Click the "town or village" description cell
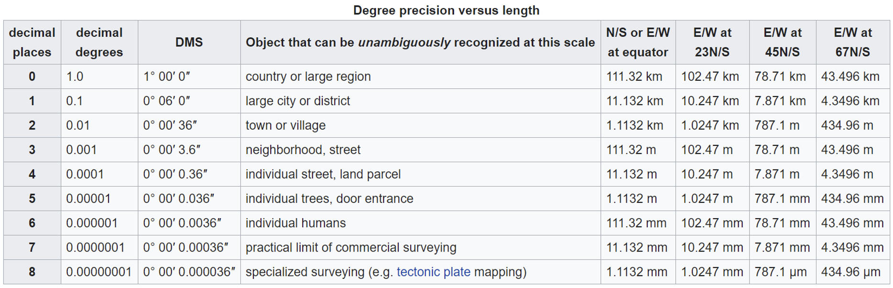The image size is (893, 288). click(285, 125)
